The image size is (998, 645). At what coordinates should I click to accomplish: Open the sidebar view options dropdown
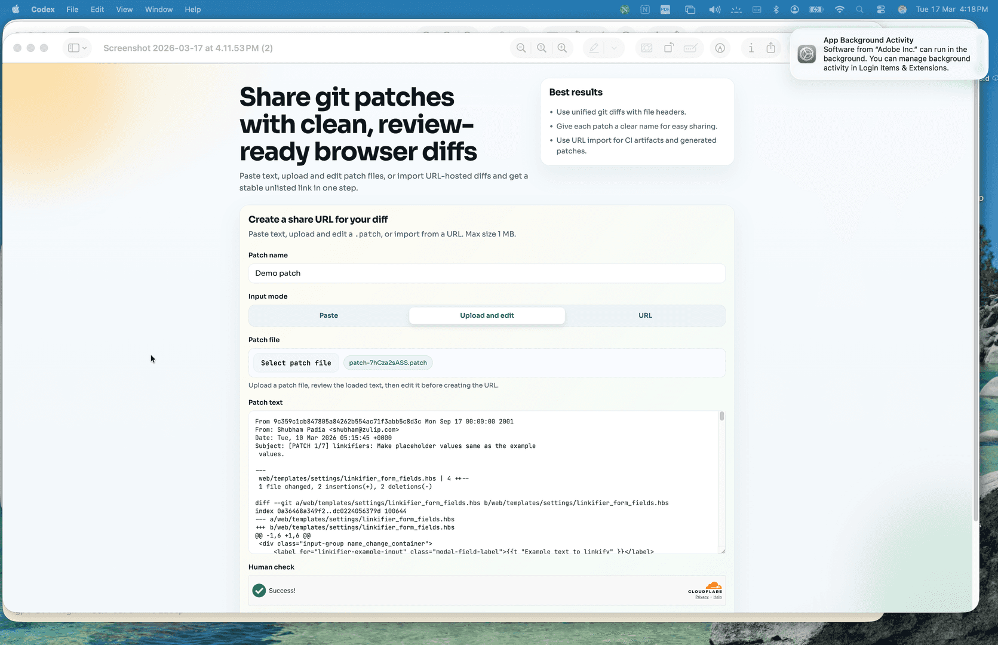tap(77, 48)
